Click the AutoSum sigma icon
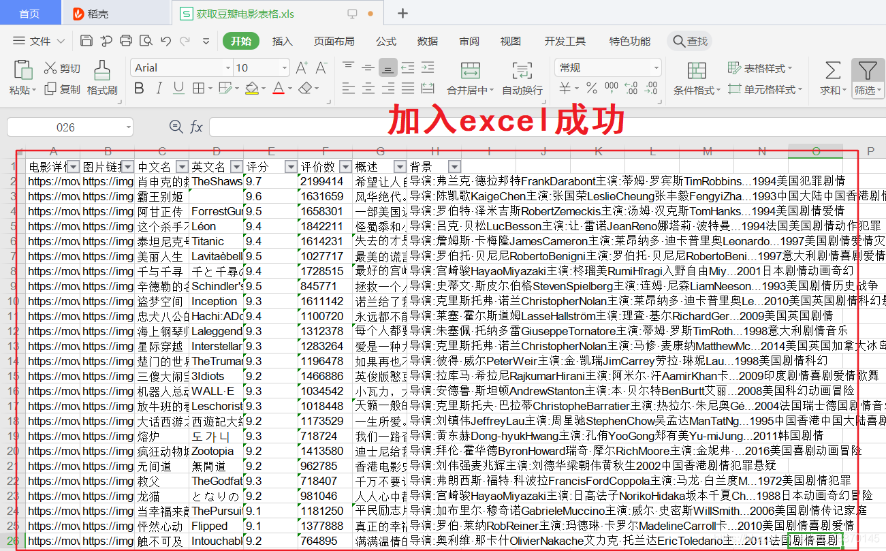 [832, 70]
